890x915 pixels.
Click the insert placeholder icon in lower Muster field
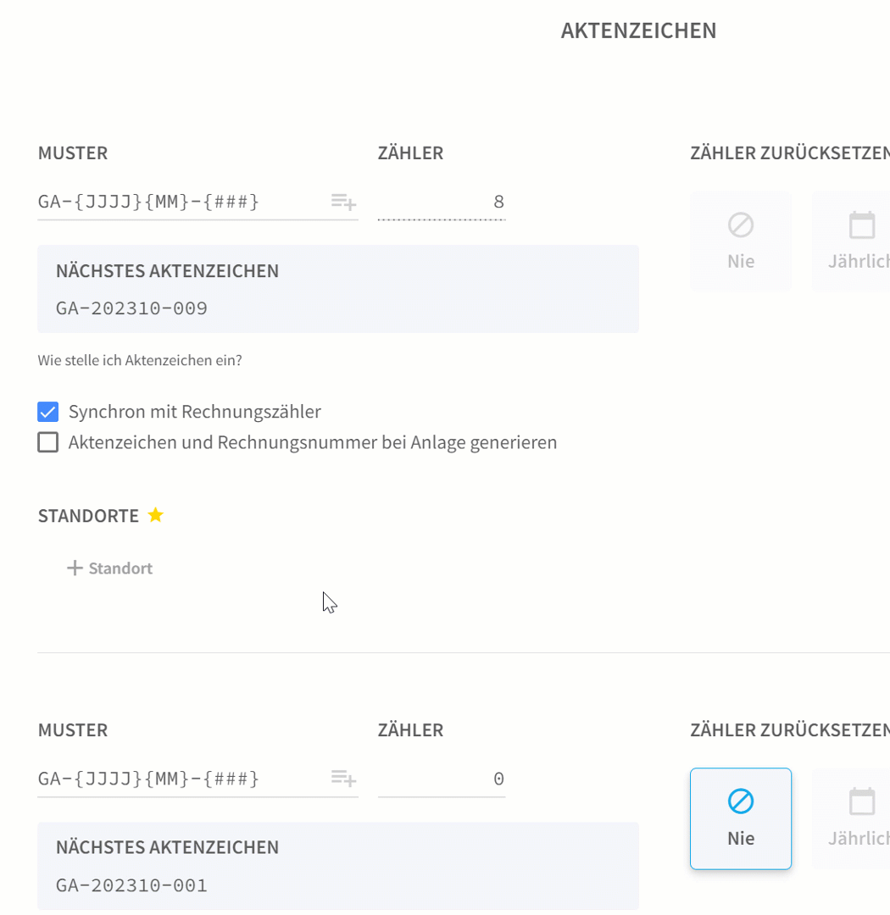click(x=343, y=779)
